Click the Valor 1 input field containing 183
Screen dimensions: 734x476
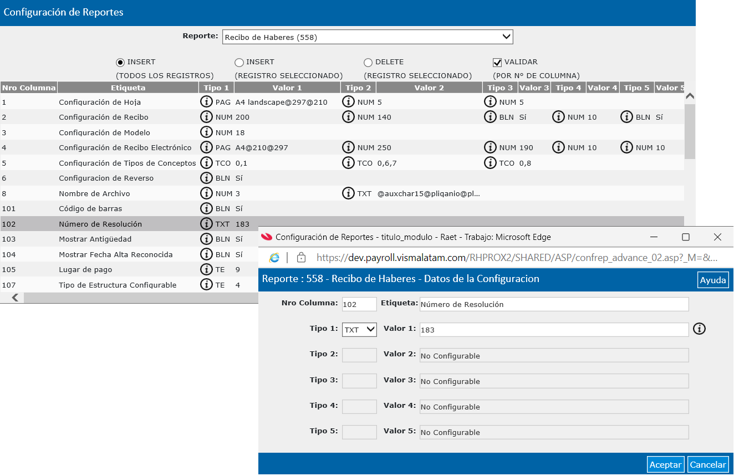point(554,330)
